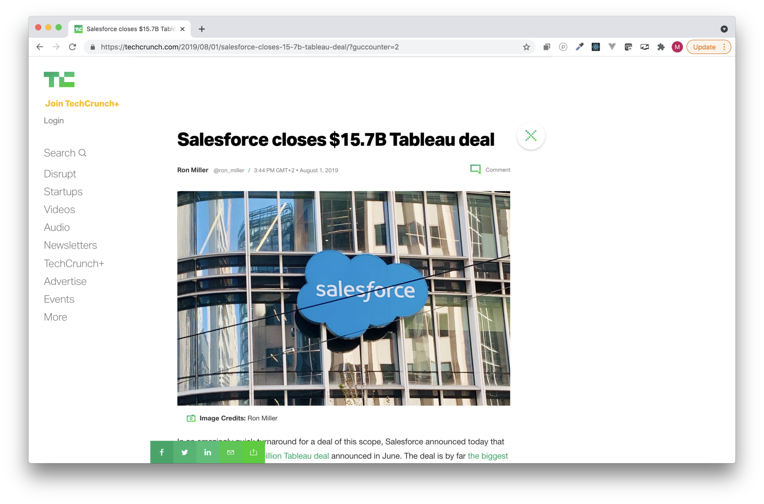Expand tab search dropdown arrow

pos(724,29)
